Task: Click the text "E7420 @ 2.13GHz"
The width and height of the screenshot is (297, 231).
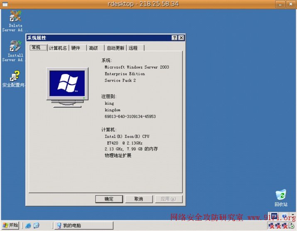Action: 125,143
